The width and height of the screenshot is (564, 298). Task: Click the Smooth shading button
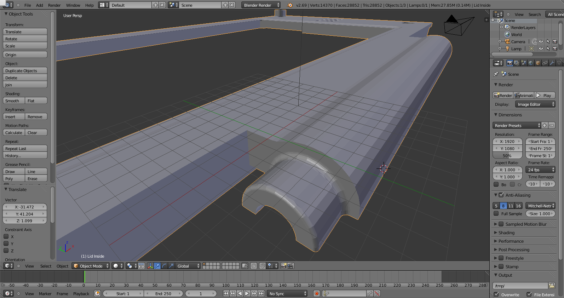14,101
